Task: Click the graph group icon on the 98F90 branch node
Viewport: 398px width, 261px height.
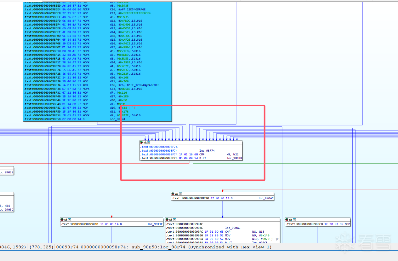Action: (x=180, y=194)
